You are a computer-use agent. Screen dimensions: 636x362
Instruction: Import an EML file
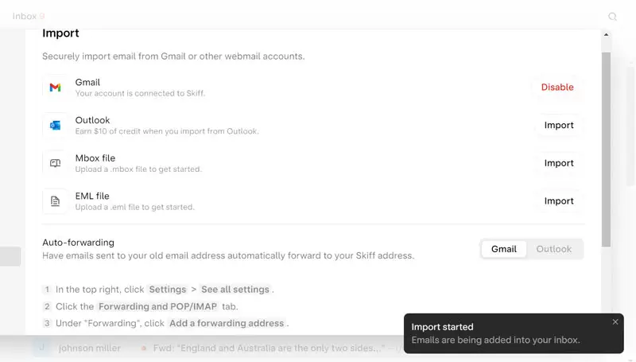pos(559,201)
